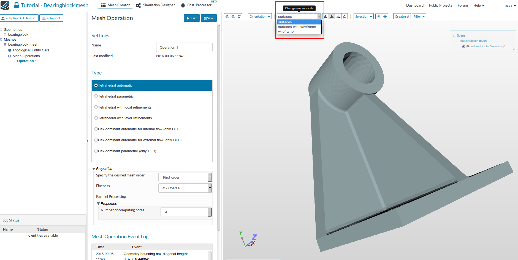
Task: Click the zoom in magnifier icon
Action: coord(227,16)
